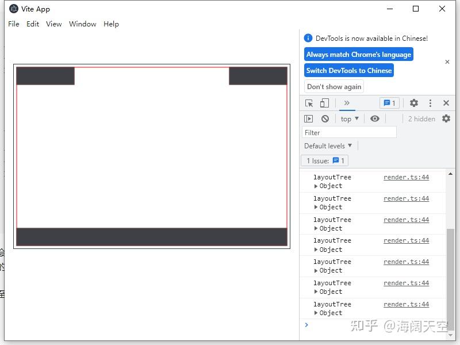The image size is (460, 345).
Task: Click the console scrollbar up arrow
Action: coord(450,174)
